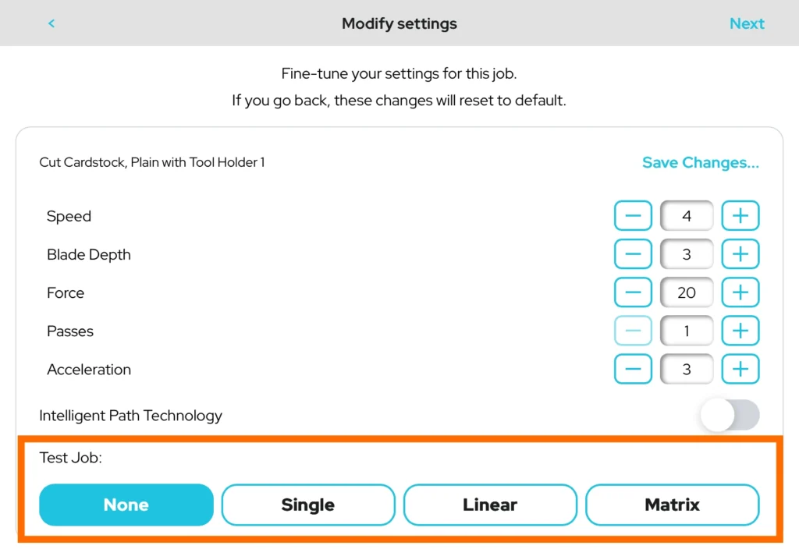Increase the number of Passes

coord(740,331)
